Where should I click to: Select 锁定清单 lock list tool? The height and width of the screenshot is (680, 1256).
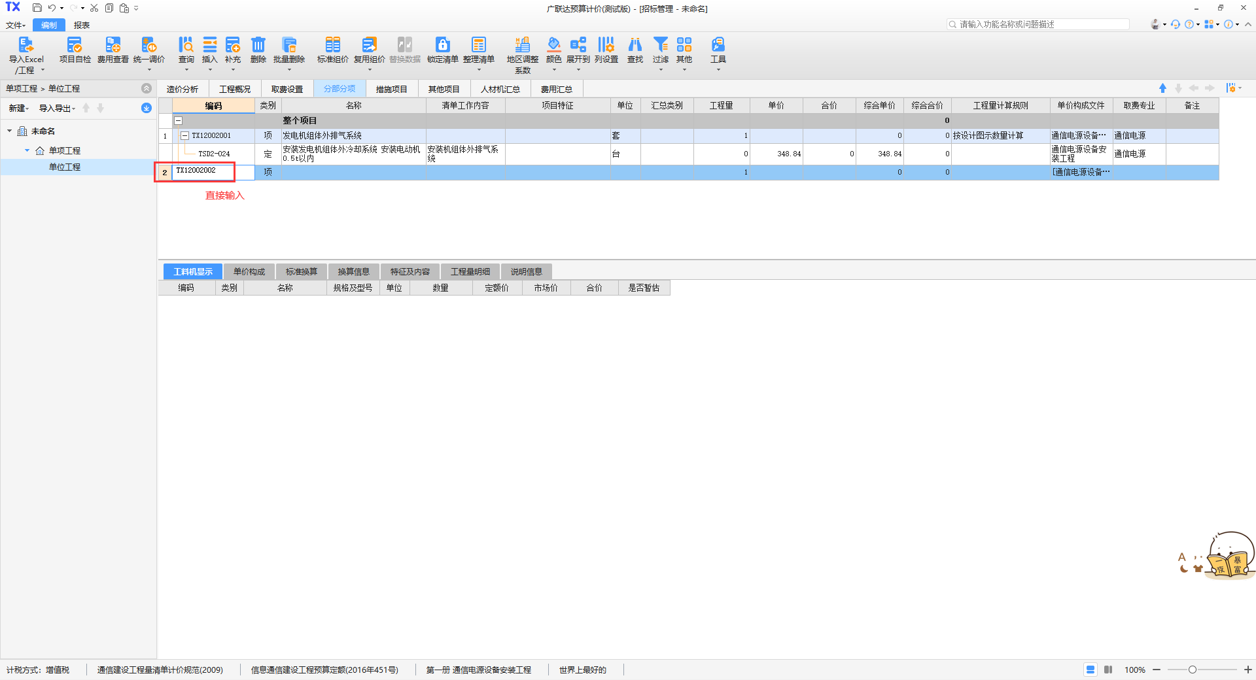click(x=442, y=46)
